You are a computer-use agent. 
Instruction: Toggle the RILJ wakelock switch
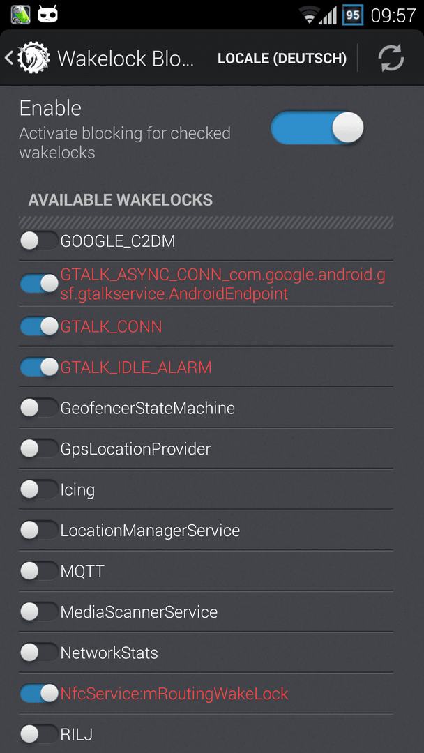pos(39,733)
